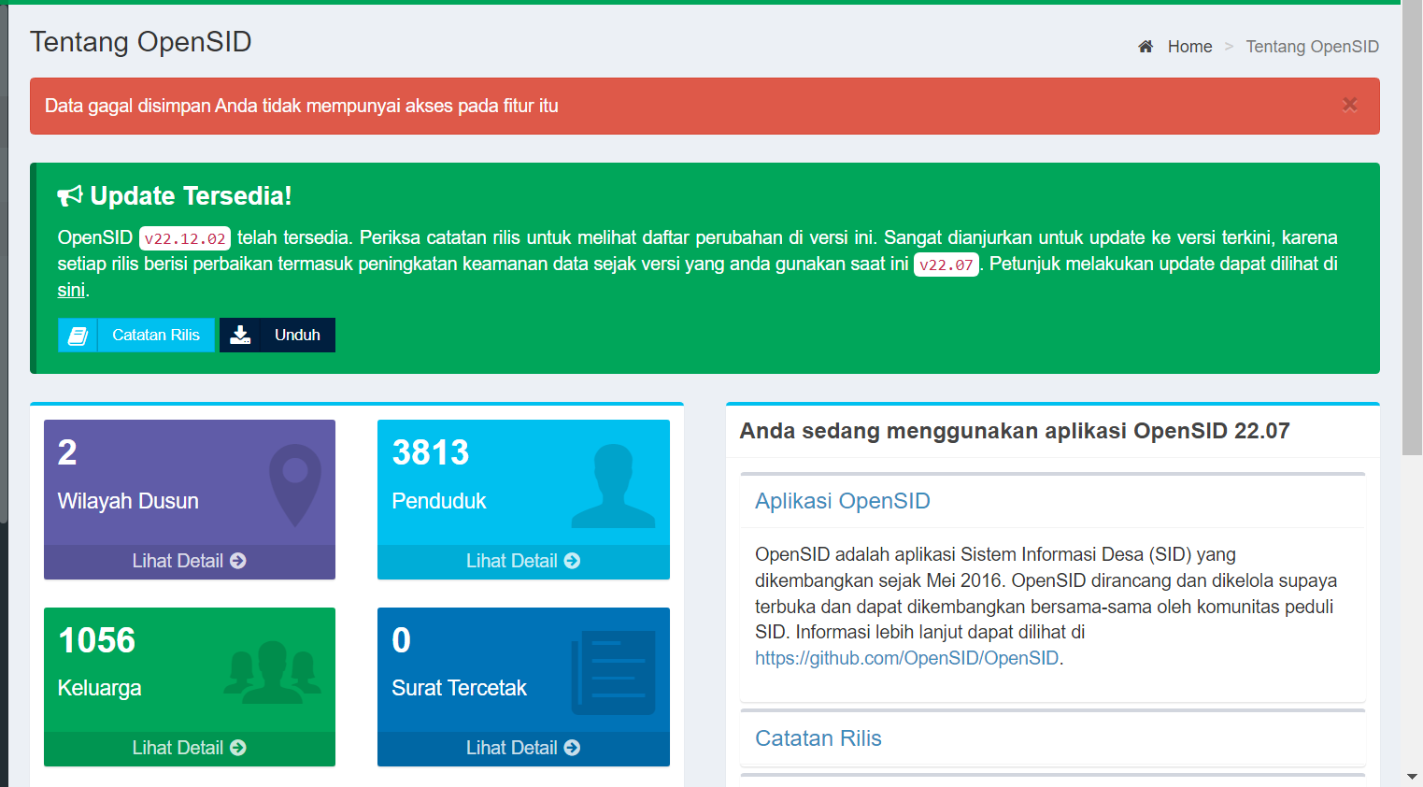The width and height of the screenshot is (1423, 787).
Task: Click the home icon in breadcrumb
Action: tap(1146, 47)
